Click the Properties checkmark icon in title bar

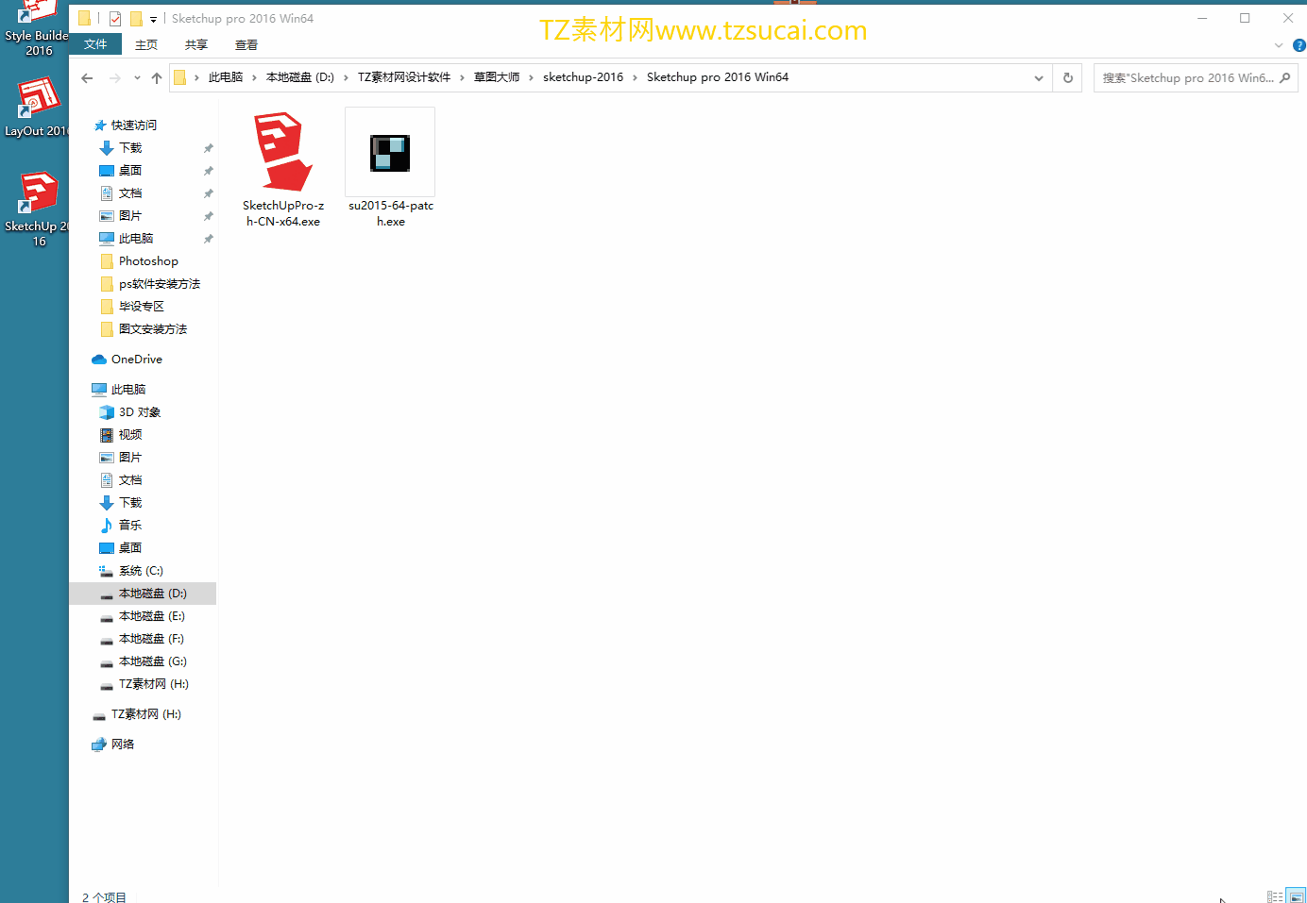(x=114, y=19)
